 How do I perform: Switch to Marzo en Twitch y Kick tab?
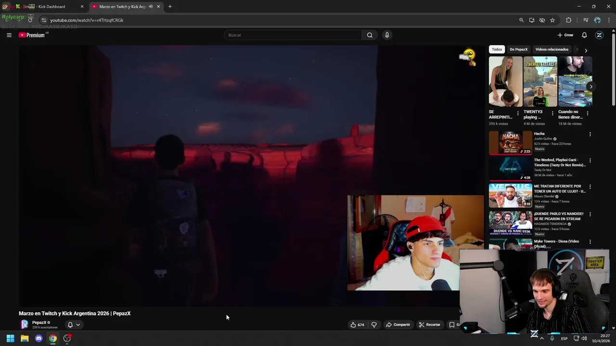coord(123,7)
